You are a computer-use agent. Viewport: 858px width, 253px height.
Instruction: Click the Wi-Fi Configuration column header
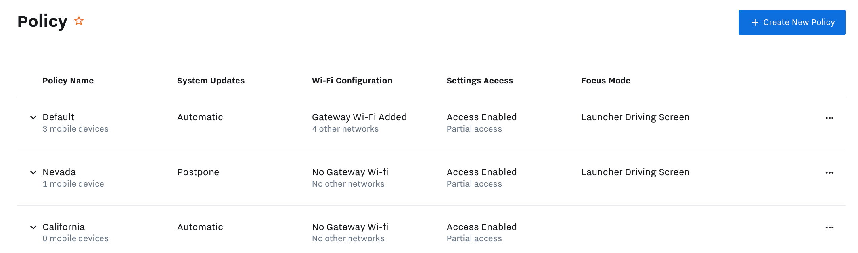352,81
